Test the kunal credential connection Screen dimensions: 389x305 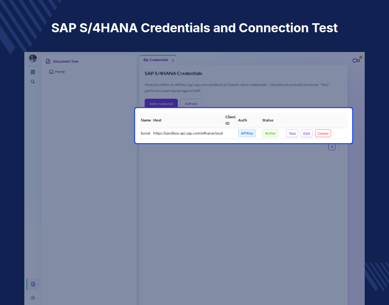click(x=292, y=133)
